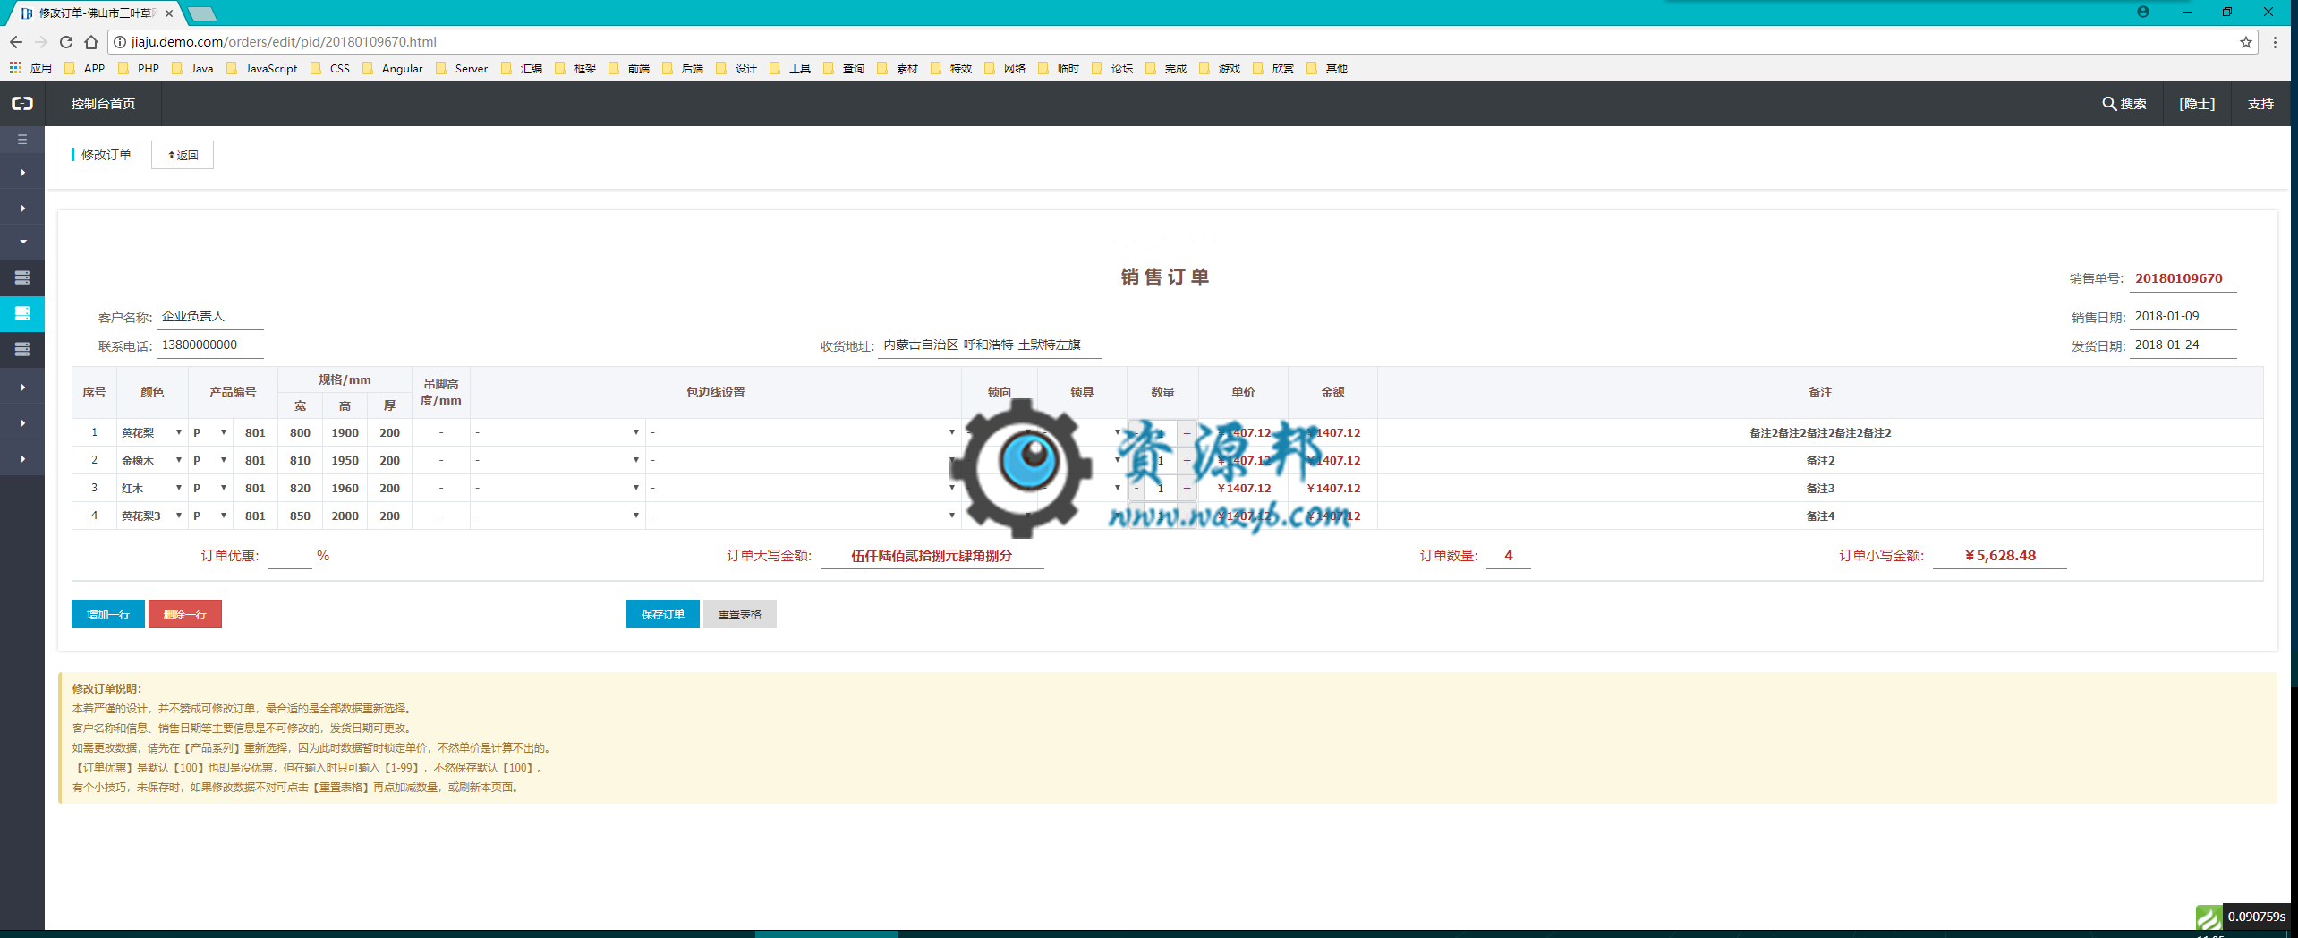Viewport: 2298px width, 938px height.
Task: Click the 返回 back button
Action: tap(183, 155)
